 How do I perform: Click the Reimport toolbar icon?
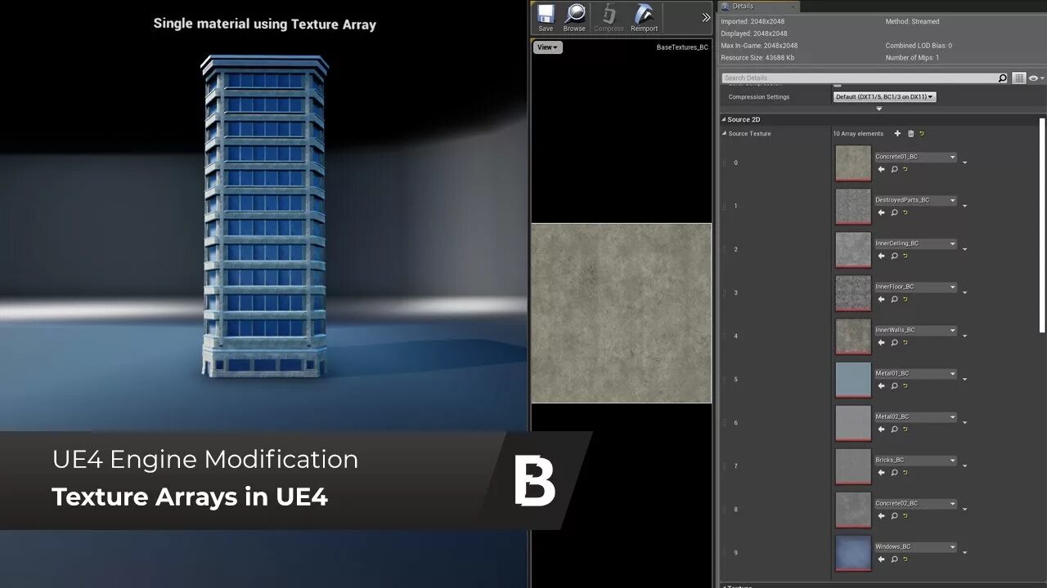[x=644, y=18]
